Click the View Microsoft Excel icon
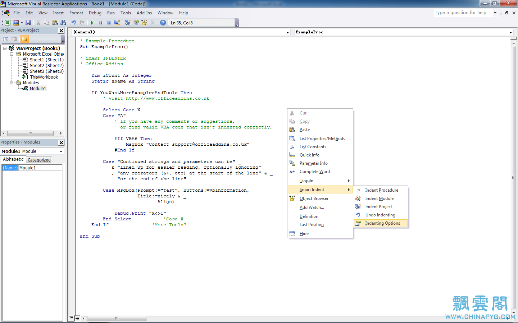 pos(7,23)
